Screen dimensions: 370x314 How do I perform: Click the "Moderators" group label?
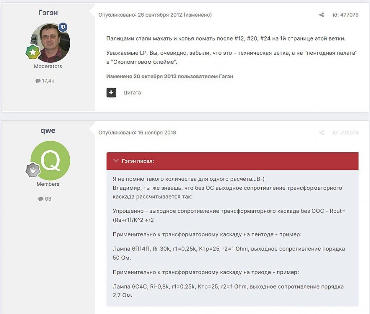[x=48, y=66]
